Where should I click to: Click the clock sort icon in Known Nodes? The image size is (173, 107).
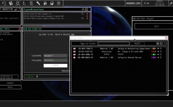point(158,44)
